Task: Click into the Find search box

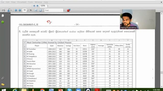Action: point(54,10)
